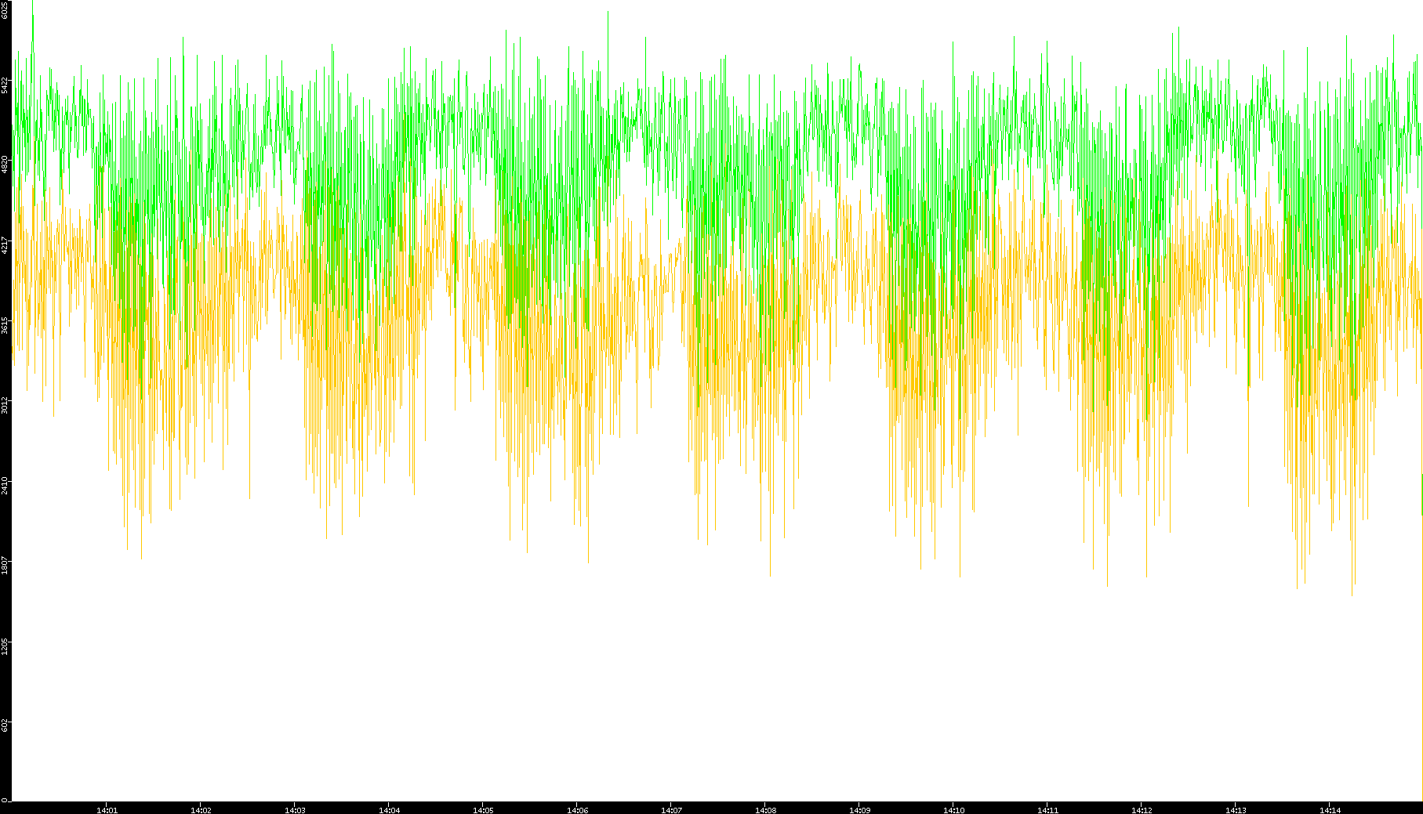
Task: Choose the 14:14 label on the time axis
Action: click(x=1330, y=809)
